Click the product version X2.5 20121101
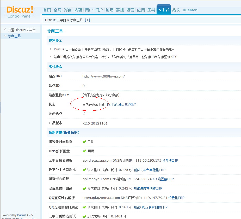This screenshot has height=219, width=241. pyautogui.click(x=95, y=123)
